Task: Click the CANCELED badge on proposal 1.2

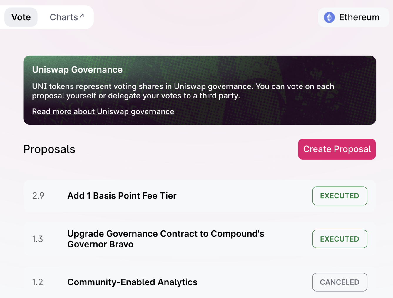Action: [340, 282]
